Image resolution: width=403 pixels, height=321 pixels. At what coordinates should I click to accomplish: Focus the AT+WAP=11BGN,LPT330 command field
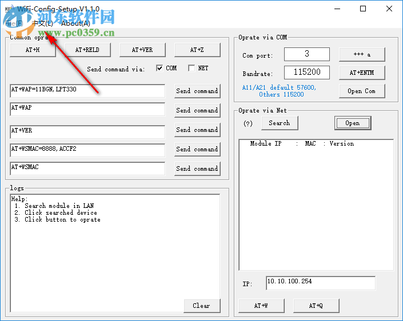(87, 91)
